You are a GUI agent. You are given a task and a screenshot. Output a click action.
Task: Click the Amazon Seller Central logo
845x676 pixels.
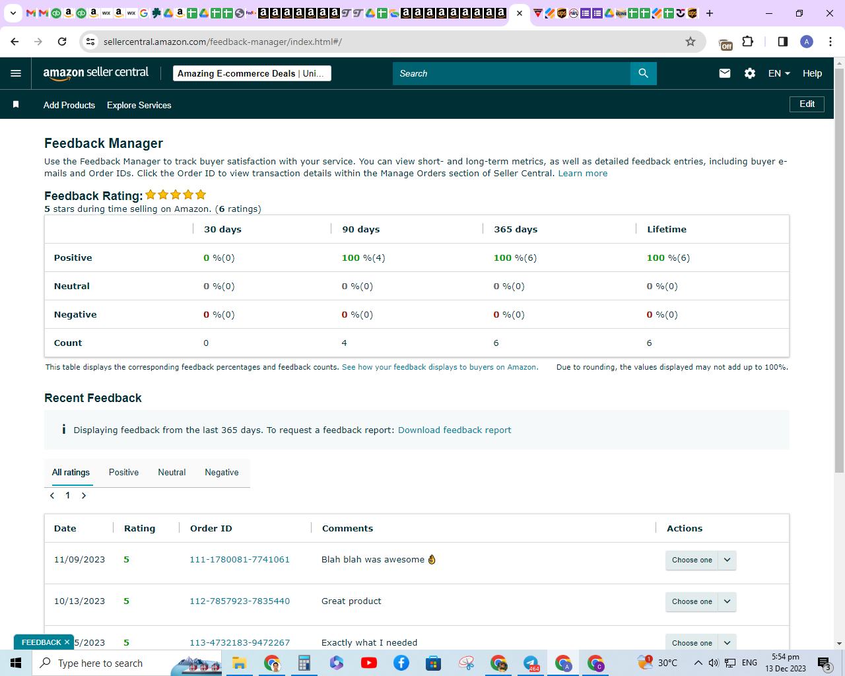96,73
